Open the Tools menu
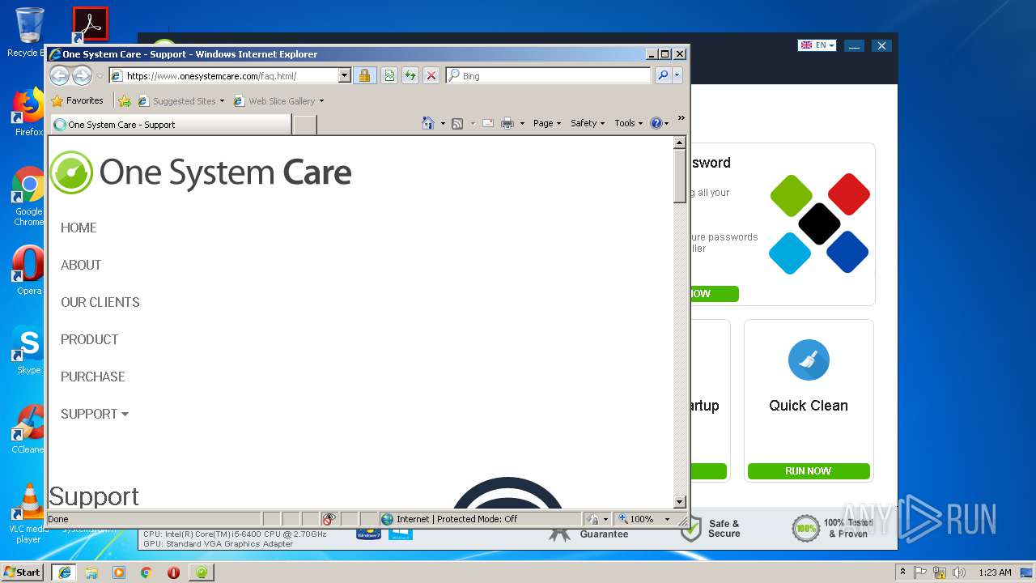Image resolution: width=1036 pixels, height=583 pixels. click(628, 123)
